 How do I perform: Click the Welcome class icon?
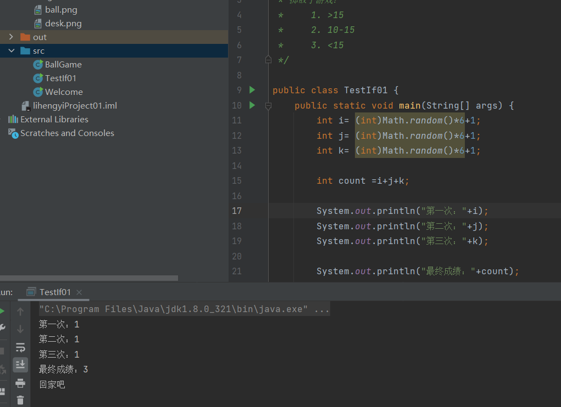coord(38,92)
